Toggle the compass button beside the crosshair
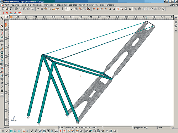The width and height of the screenshot is (178, 133). tap(67, 9)
